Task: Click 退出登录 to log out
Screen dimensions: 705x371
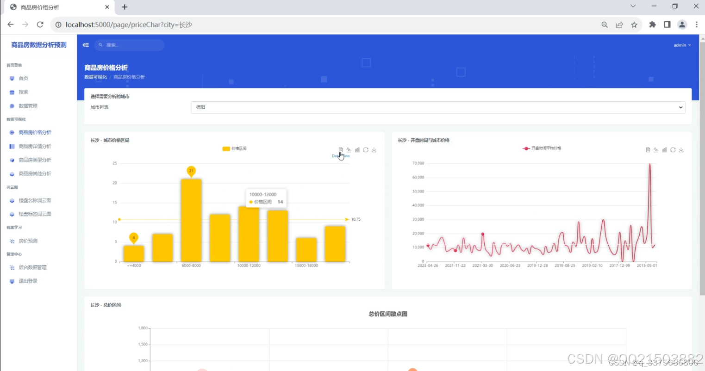Action: tap(29, 281)
